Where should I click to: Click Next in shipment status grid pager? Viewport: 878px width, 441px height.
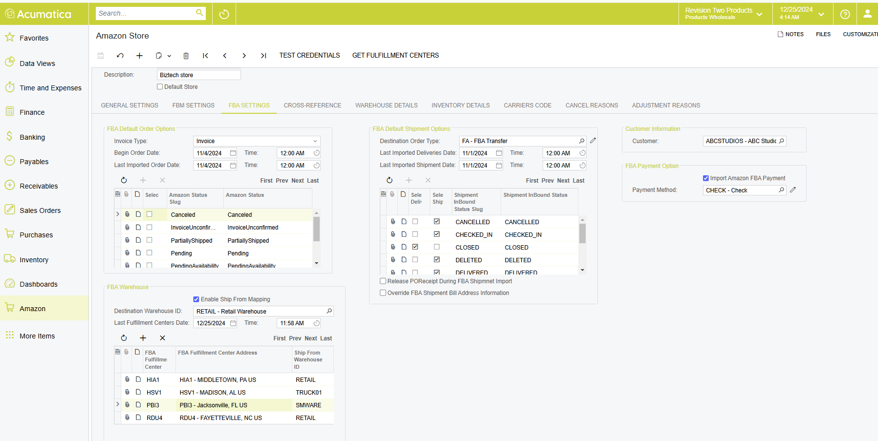point(563,181)
